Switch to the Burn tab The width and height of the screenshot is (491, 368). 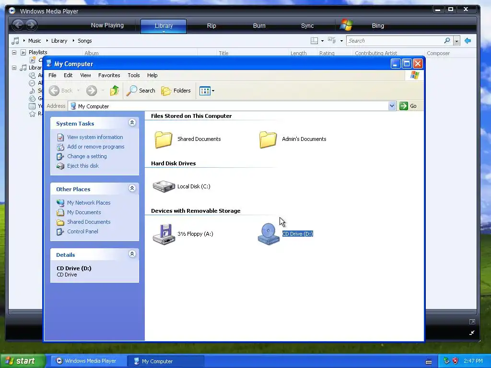coord(259,26)
